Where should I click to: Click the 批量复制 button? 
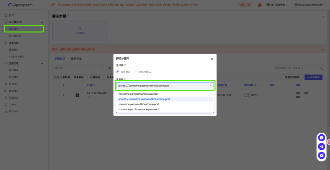(79, 77)
